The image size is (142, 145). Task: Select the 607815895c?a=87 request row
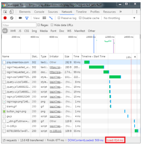(71, 131)
